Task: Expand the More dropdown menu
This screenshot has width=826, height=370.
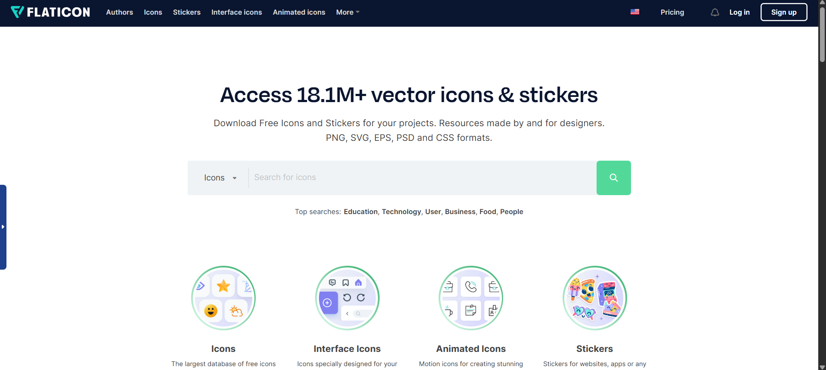Action: (x=348, y=12)
